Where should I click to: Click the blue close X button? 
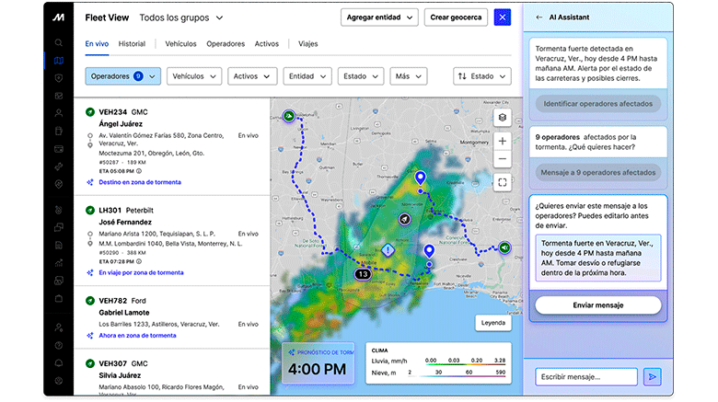(502, 17)
